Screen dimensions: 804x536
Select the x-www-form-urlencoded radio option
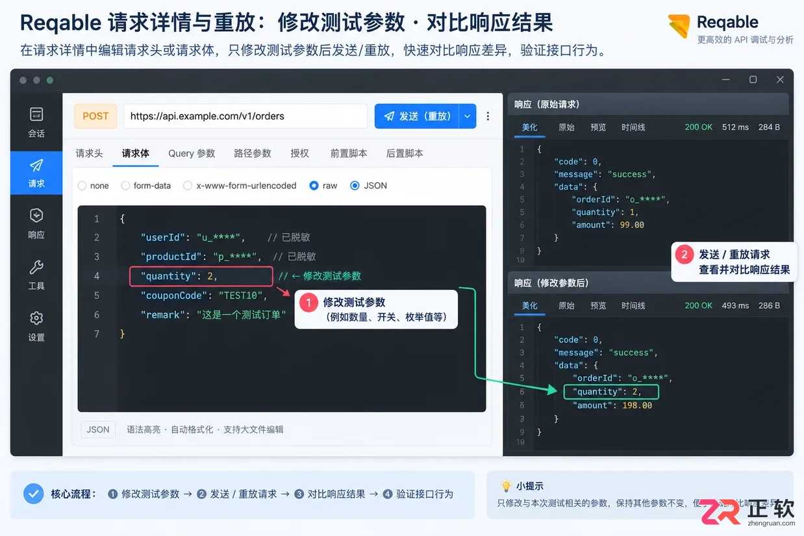[188, 186]
